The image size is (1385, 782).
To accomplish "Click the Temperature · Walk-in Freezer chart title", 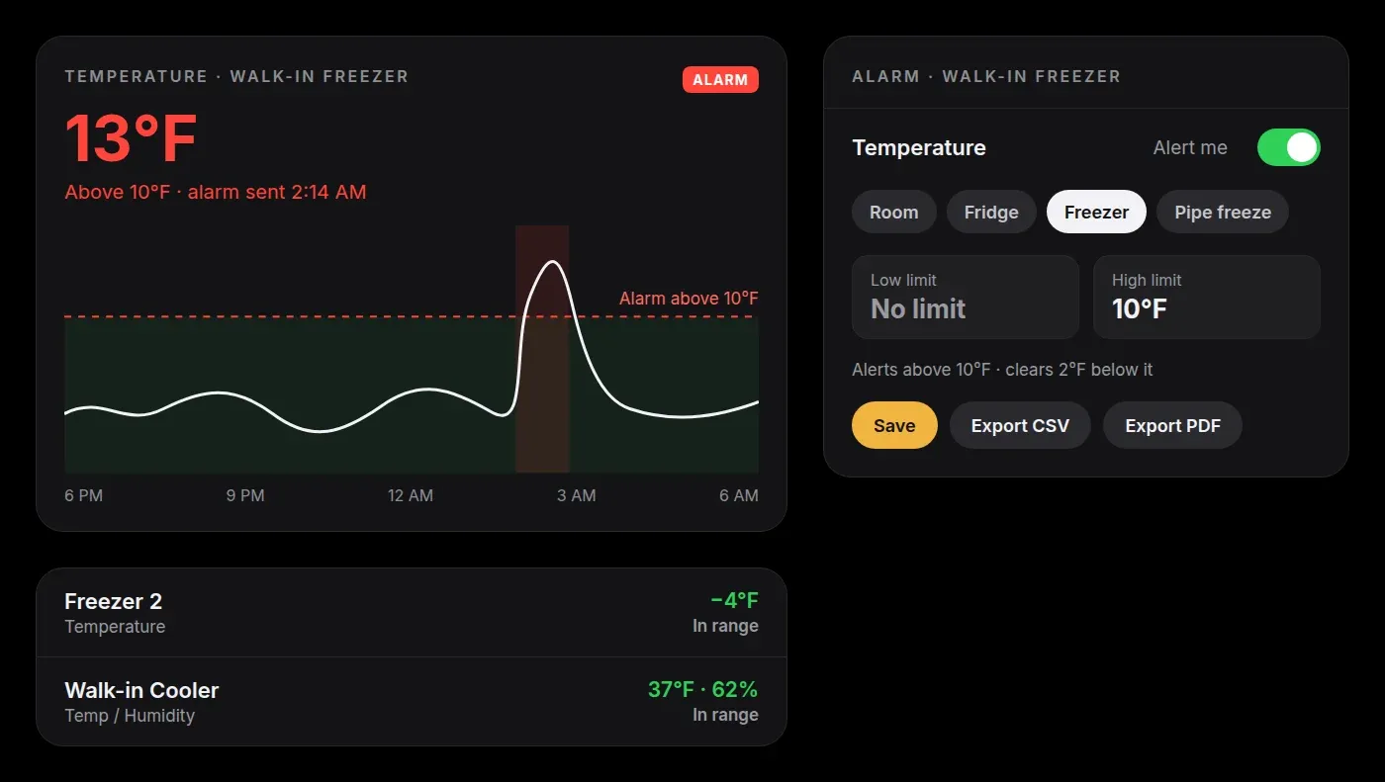I will click(x=236, y=76).
